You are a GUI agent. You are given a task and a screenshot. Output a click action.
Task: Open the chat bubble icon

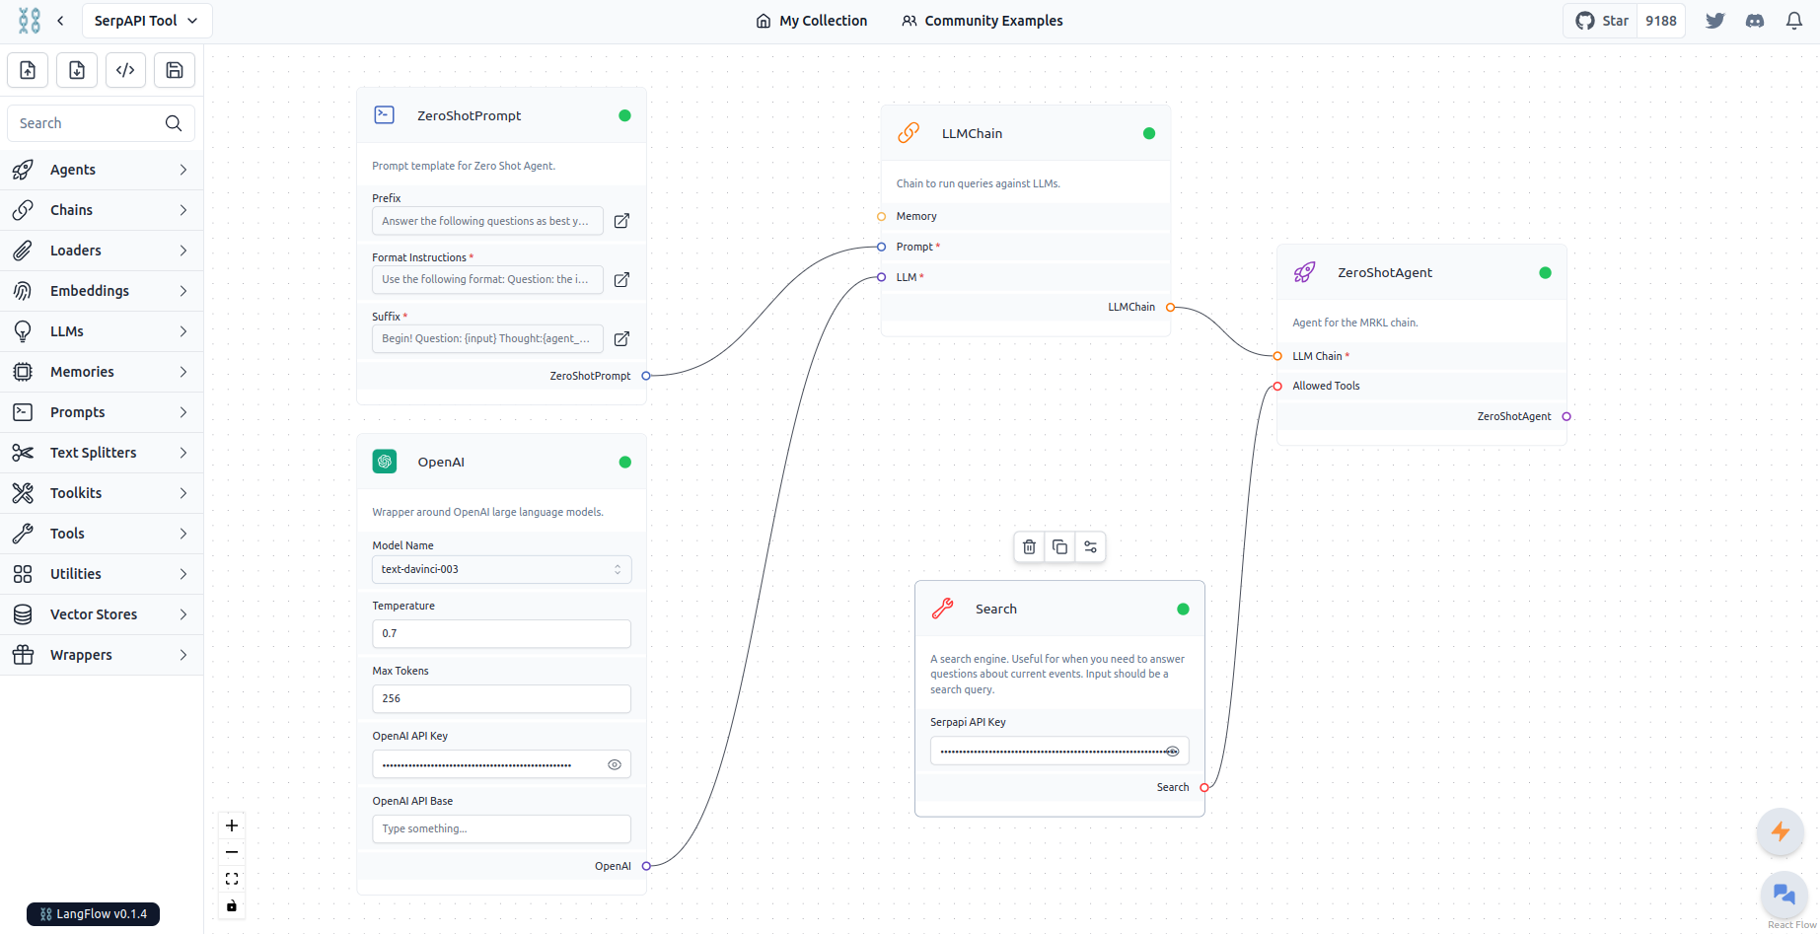(x=1784, y=895)
